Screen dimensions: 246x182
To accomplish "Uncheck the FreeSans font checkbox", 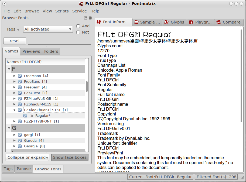I will (20, 82).
